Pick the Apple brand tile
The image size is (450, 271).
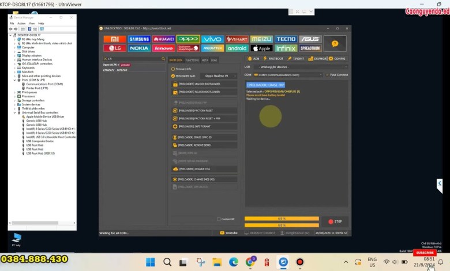click(261, 48)
